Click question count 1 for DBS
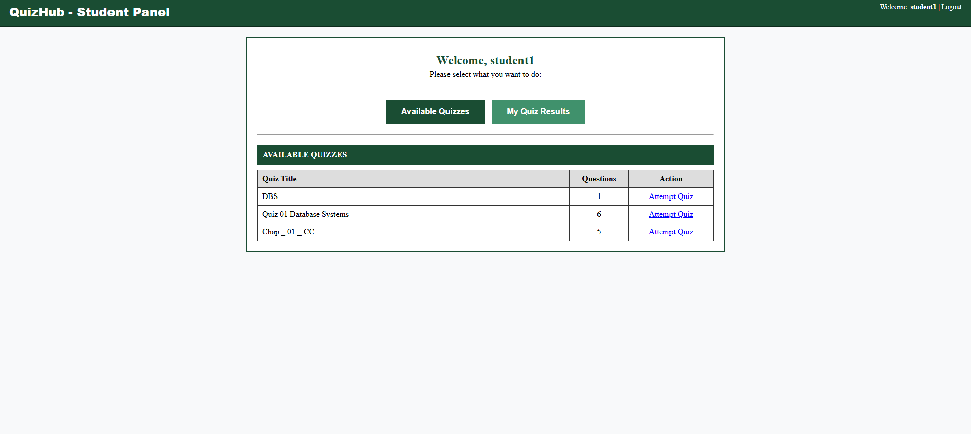971x434 pixels. (599, 196)
